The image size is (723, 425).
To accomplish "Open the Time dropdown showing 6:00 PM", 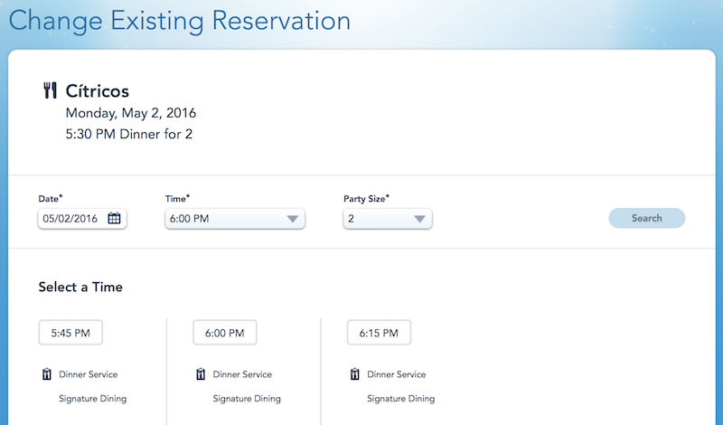I will (235, 219).
